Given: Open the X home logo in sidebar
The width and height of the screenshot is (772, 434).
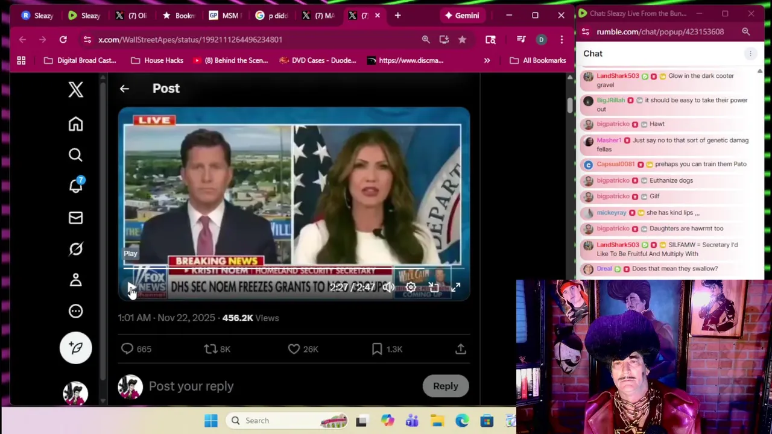Looking at the screenshot, I should pos(75,90).
